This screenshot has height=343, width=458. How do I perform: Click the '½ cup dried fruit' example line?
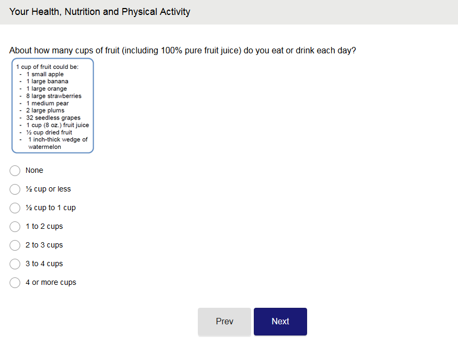tap(49, 132)
